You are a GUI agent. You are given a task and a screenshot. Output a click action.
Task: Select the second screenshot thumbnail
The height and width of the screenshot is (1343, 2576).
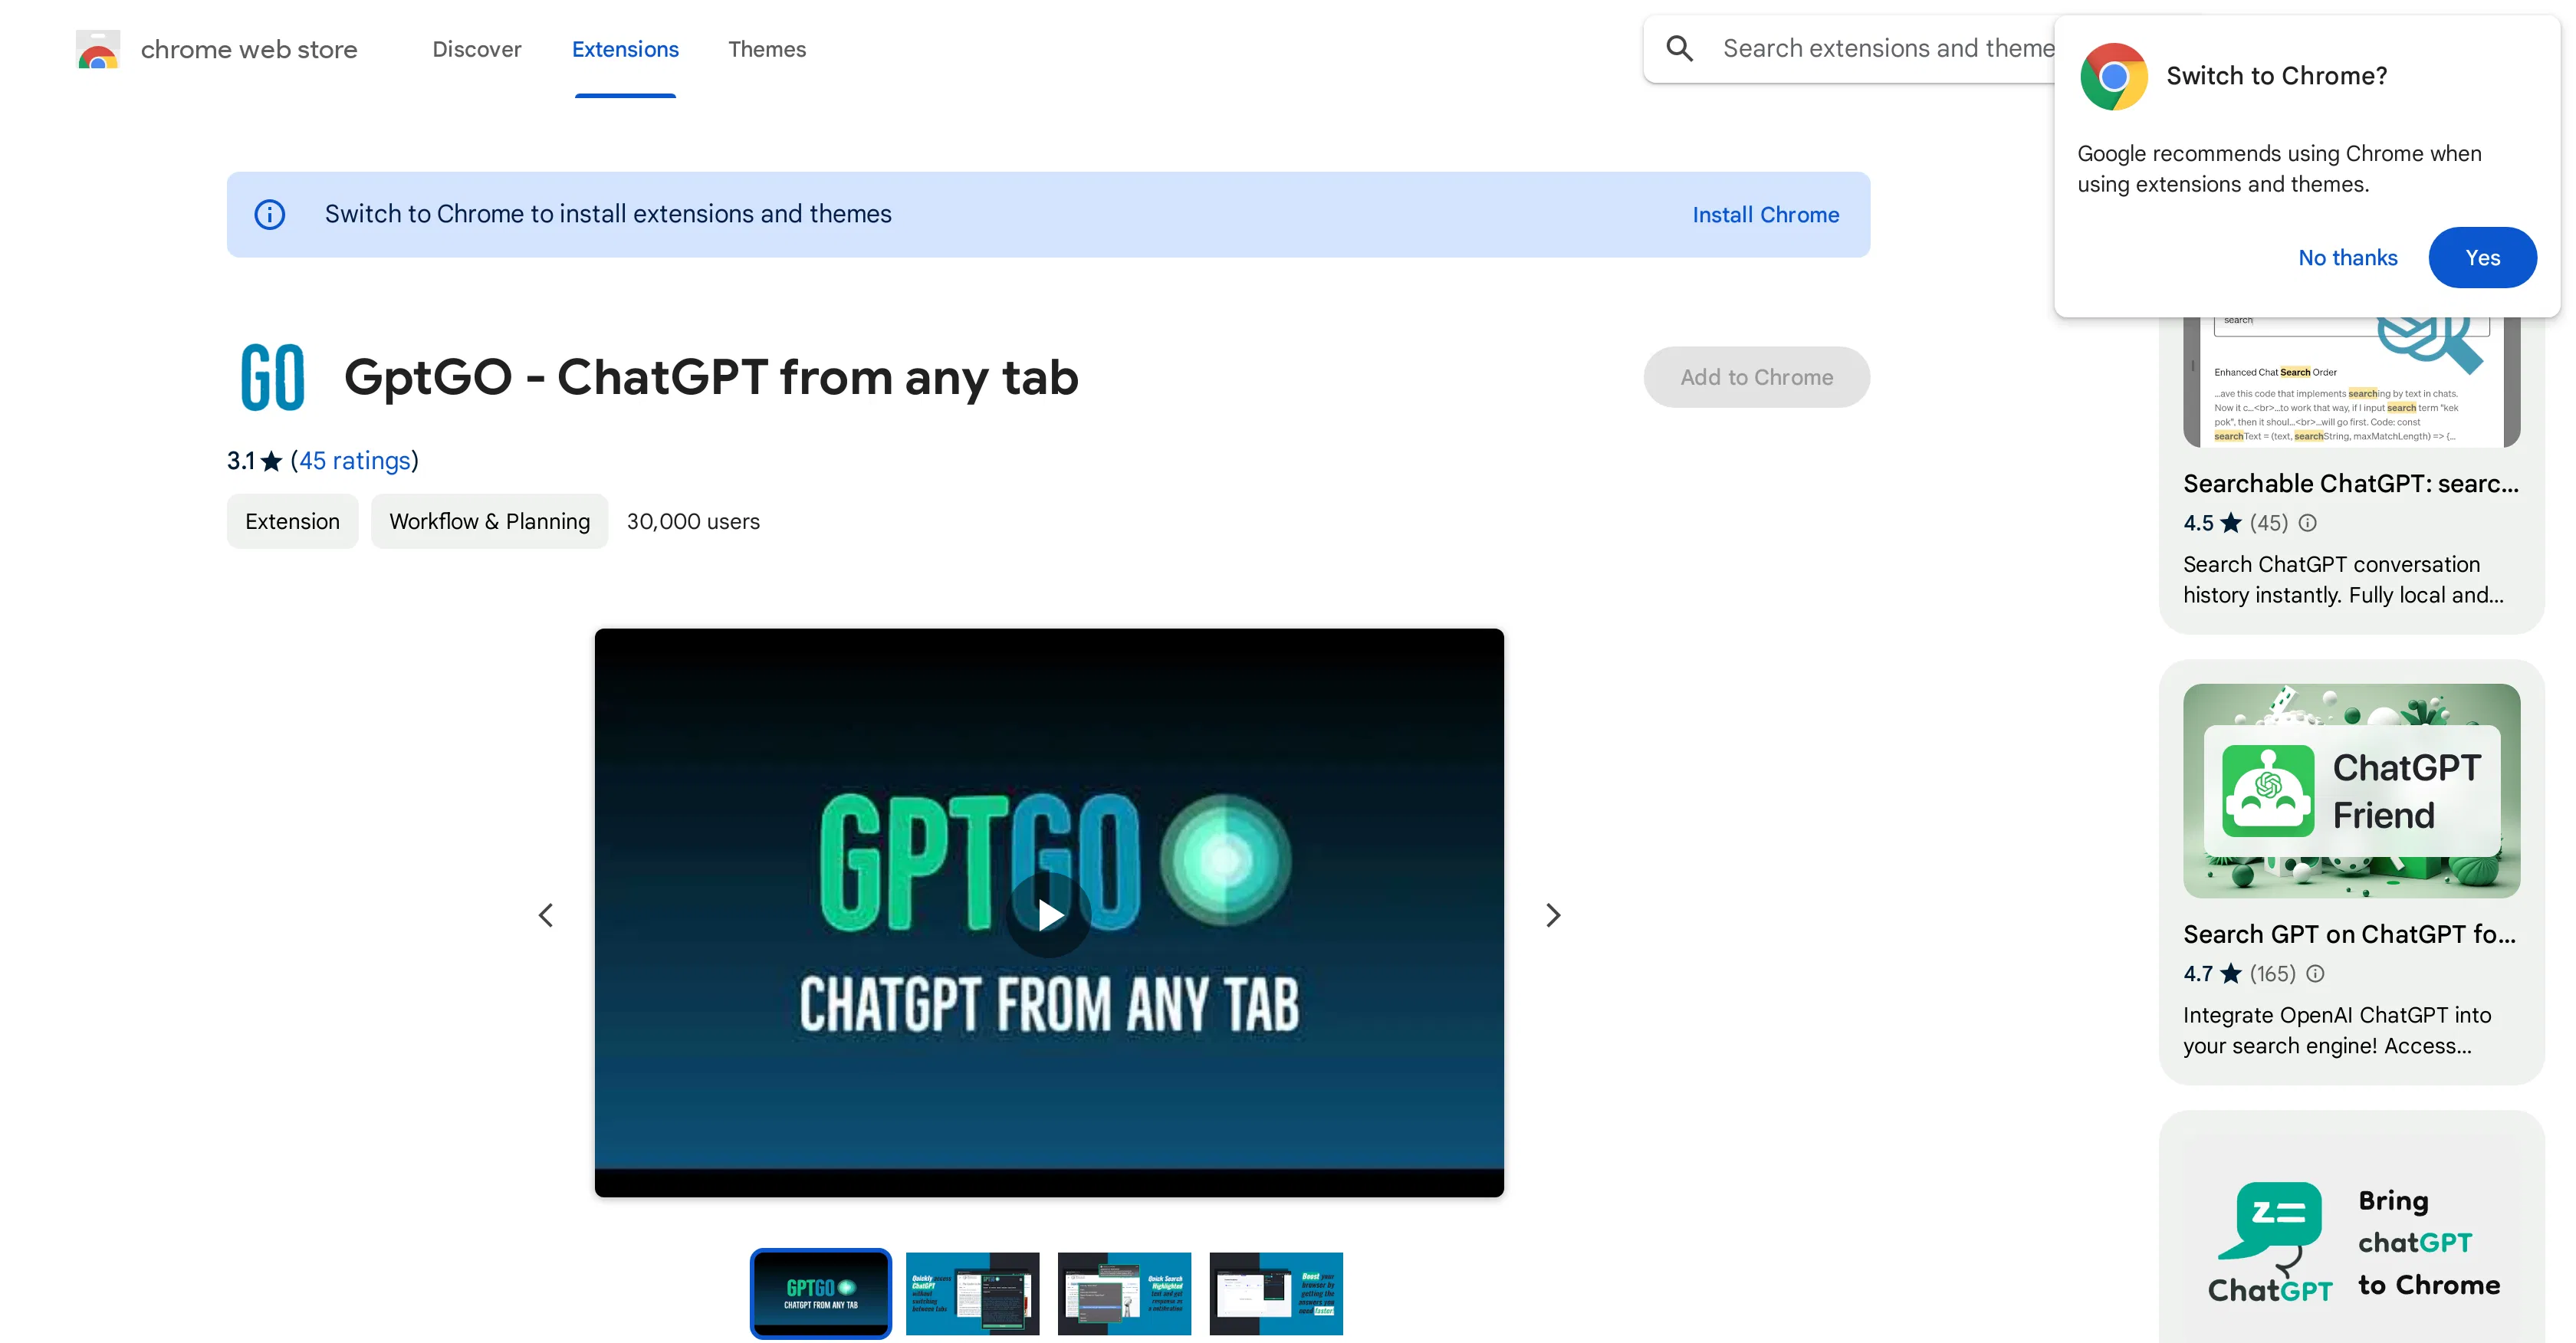click(972, 1293)
